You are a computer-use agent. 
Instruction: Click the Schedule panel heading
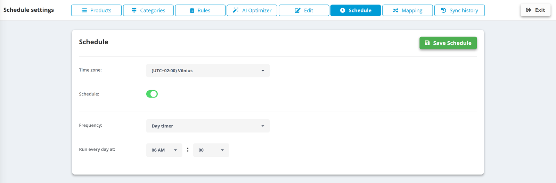[93, 42]
